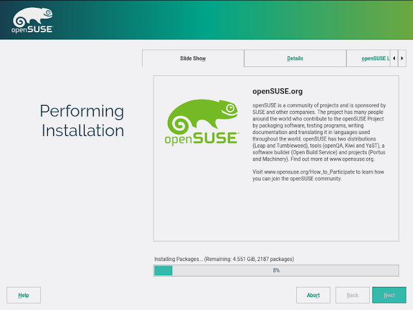The width and height of the screenshot is (413, 310).
Task: Click the 8% installation progress bar
Action: tap(276, 271)
